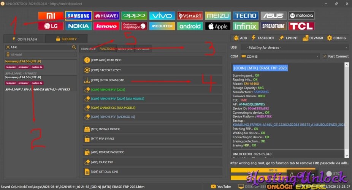Switch to the ODIN FLASH tab
This screenshot has height=190, width=352.
coord(24,39)
